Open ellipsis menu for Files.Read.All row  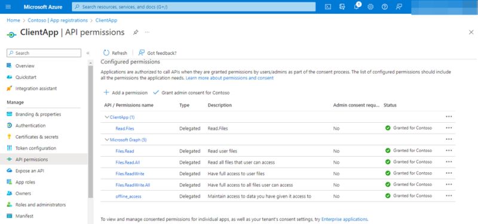point(449,161)
